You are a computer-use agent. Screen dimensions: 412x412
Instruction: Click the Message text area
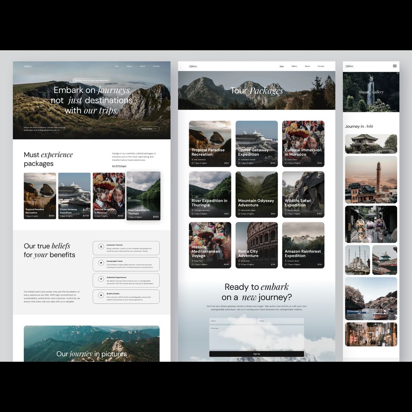click(x=256, y=337)
